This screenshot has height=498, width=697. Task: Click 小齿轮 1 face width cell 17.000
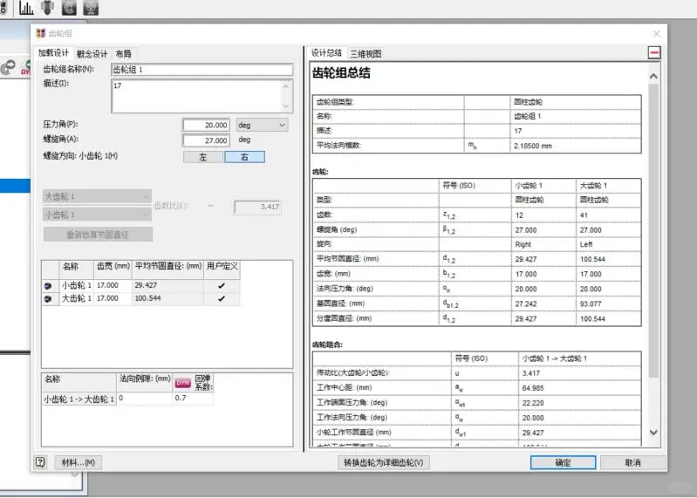[x=113, y=285]
